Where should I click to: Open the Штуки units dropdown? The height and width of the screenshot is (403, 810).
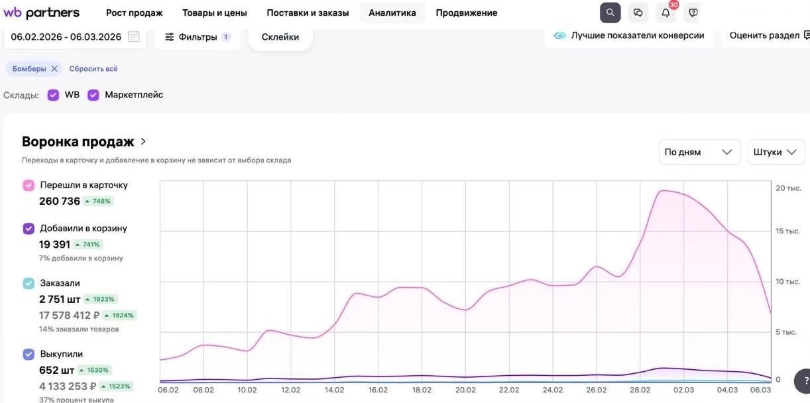click(x=776, y=152)
